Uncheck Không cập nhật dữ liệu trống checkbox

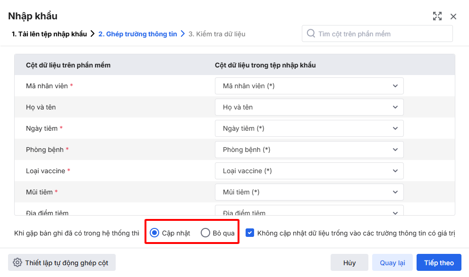click(x=250, y=233)
